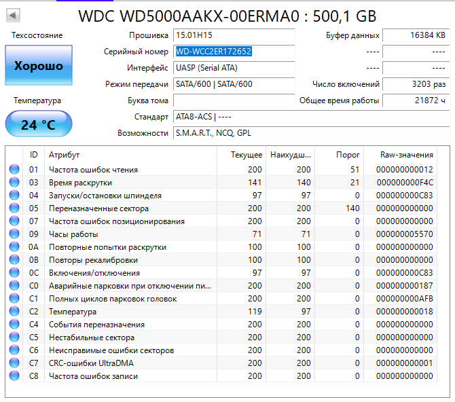Image resolution: width=455 pixels, height=402 pixels.
Task: Click the Хорошо health status button
Action: pos(39,65)
